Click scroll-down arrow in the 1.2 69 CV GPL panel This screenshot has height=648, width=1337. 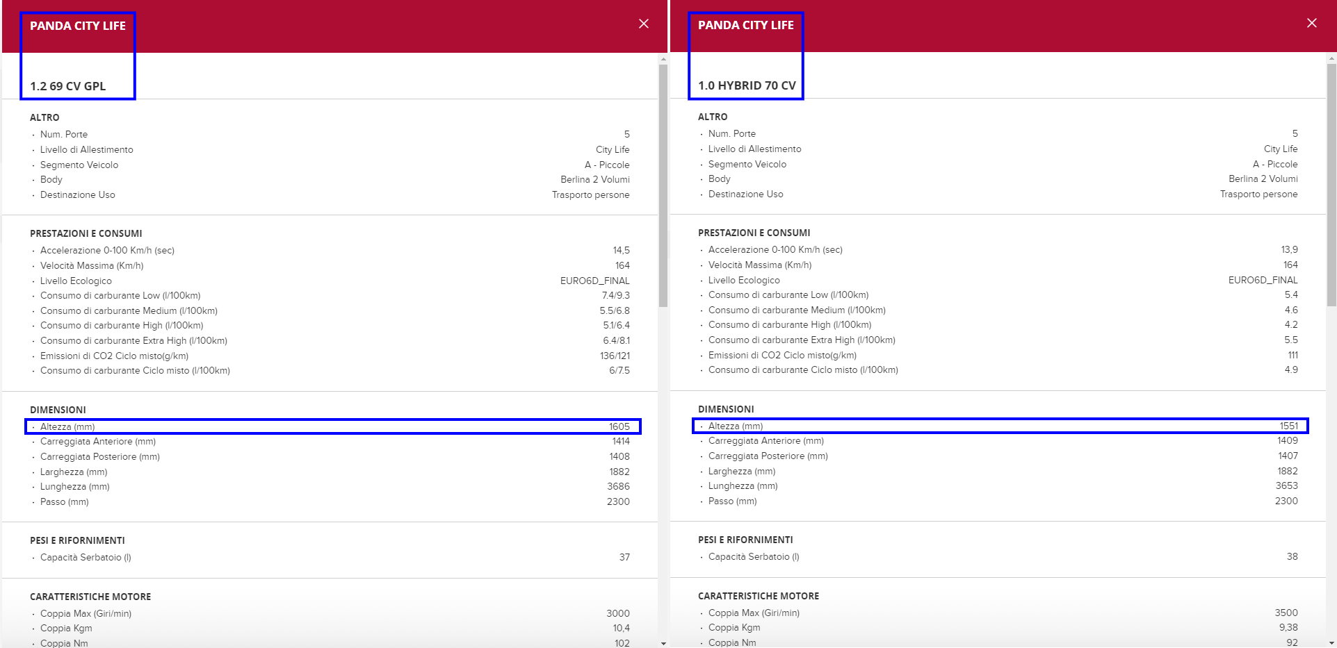click(x=663, y=643)
